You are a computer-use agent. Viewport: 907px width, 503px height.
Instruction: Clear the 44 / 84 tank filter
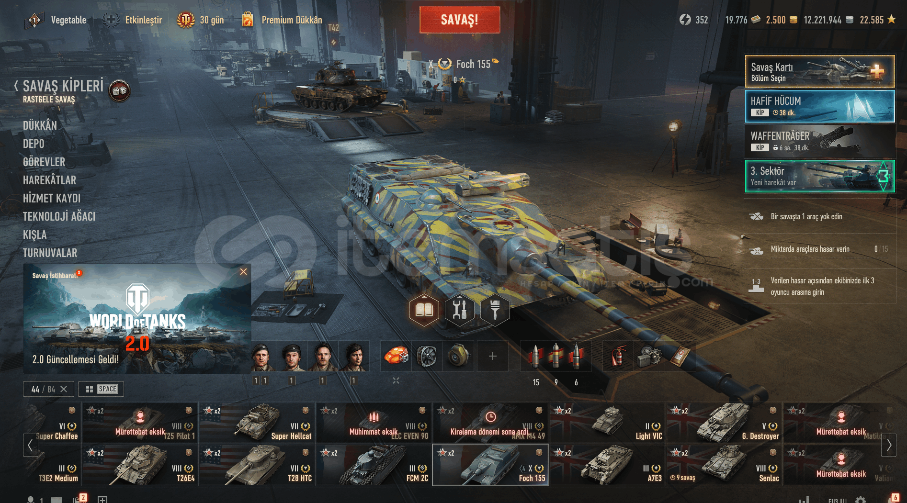point(64,389)
